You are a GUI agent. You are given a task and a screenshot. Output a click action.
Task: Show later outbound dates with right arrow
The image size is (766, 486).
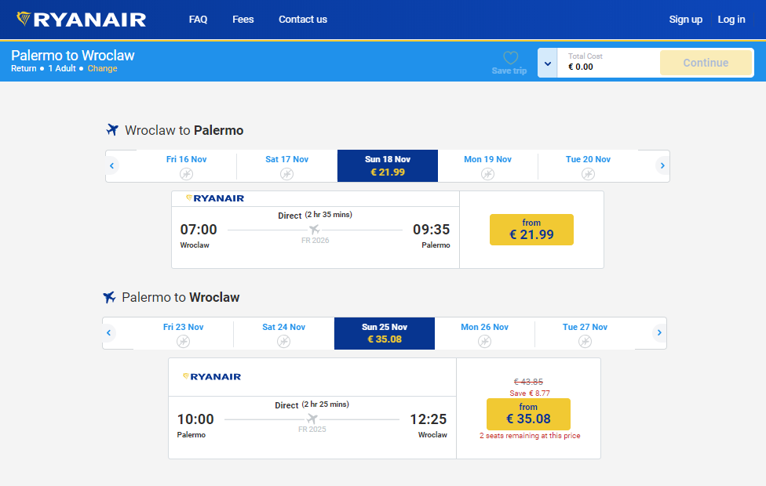(x=662, y=165)
